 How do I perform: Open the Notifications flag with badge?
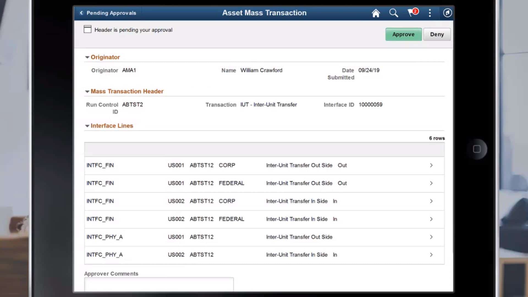click(411, 13)
